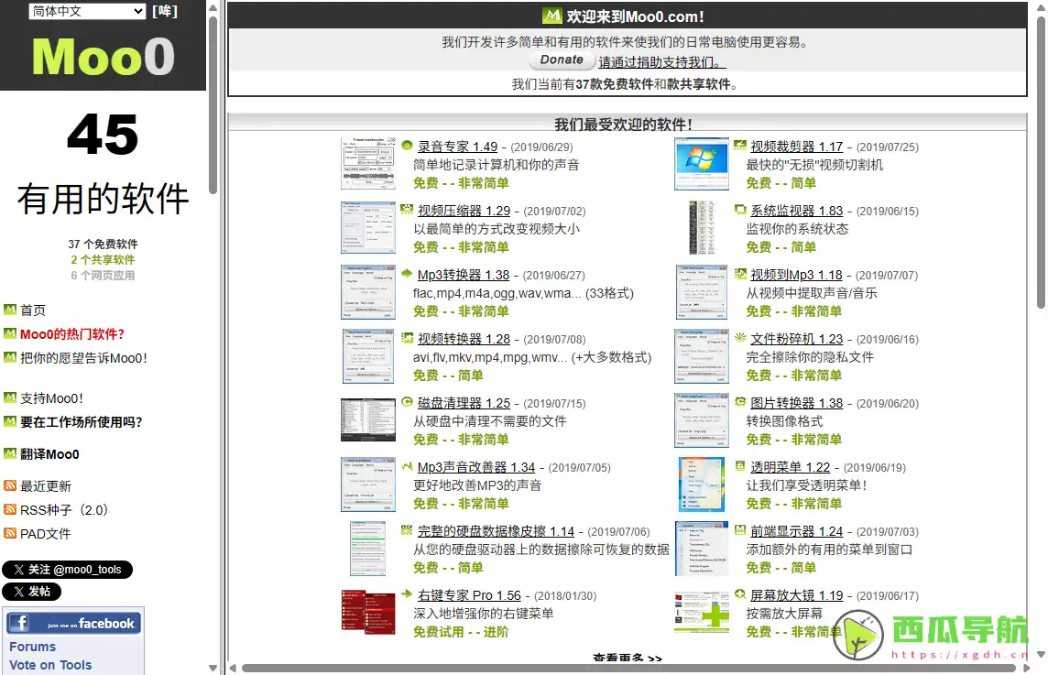Click the icon next to 透明菜单 1.22

(x=740, y=466)
